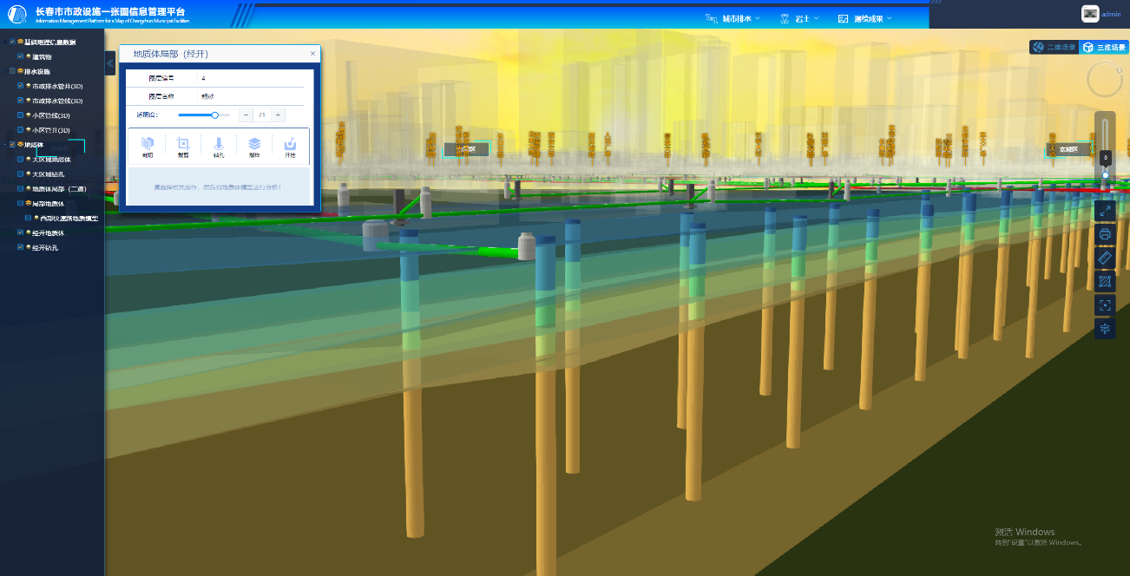This screenshot has height=576, width=1130.
Task: Click the transparency slider handle
Action: [214, 115]
